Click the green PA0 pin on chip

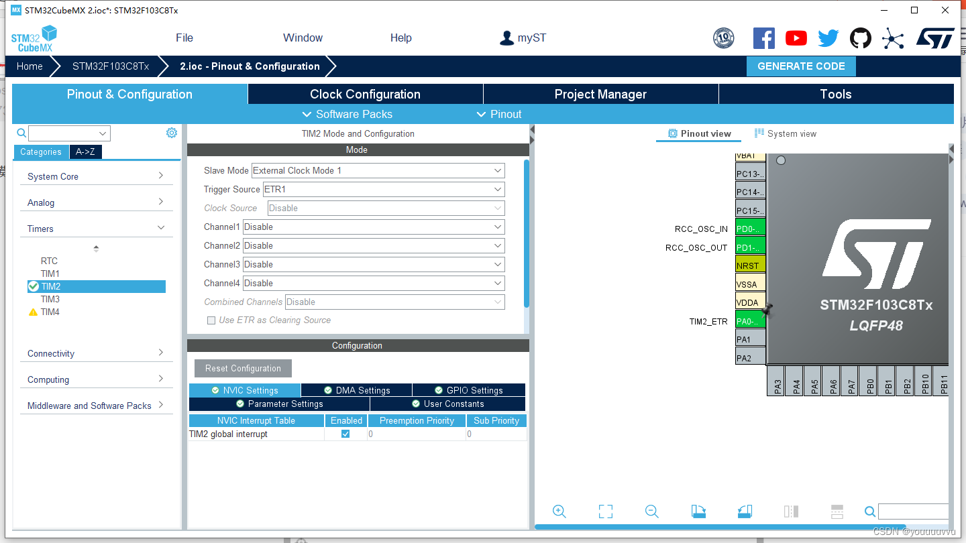coord(751,320)
